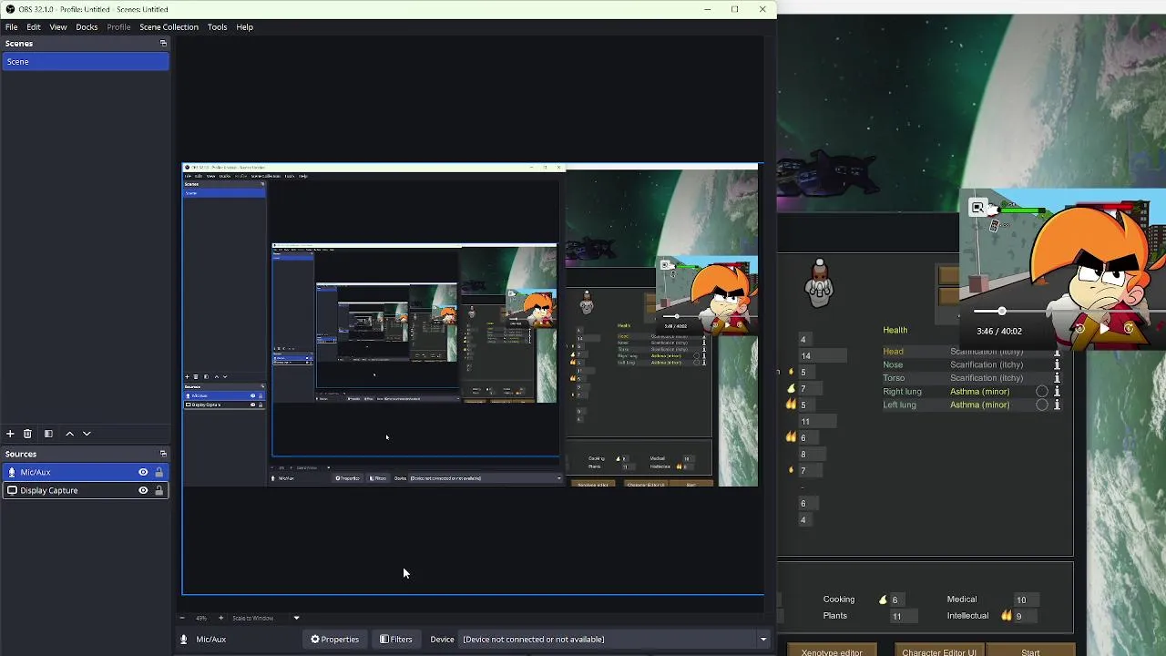Select the Scene item in Scenes list
Screen dimensions: 1166x656
[x=85, y=61]
